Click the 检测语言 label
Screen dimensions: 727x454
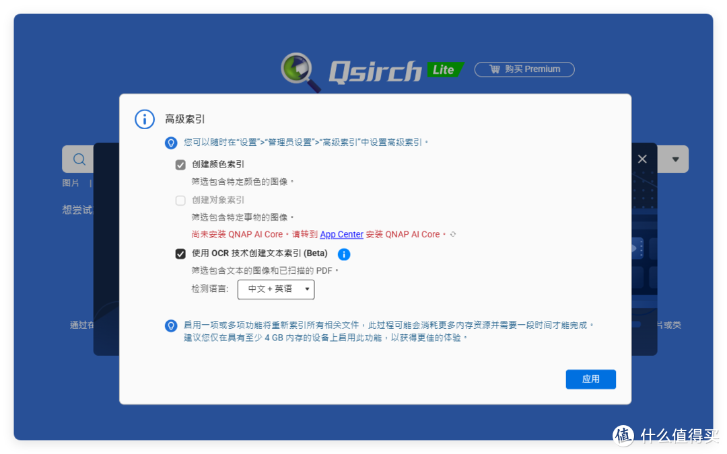tap(210, 289)
